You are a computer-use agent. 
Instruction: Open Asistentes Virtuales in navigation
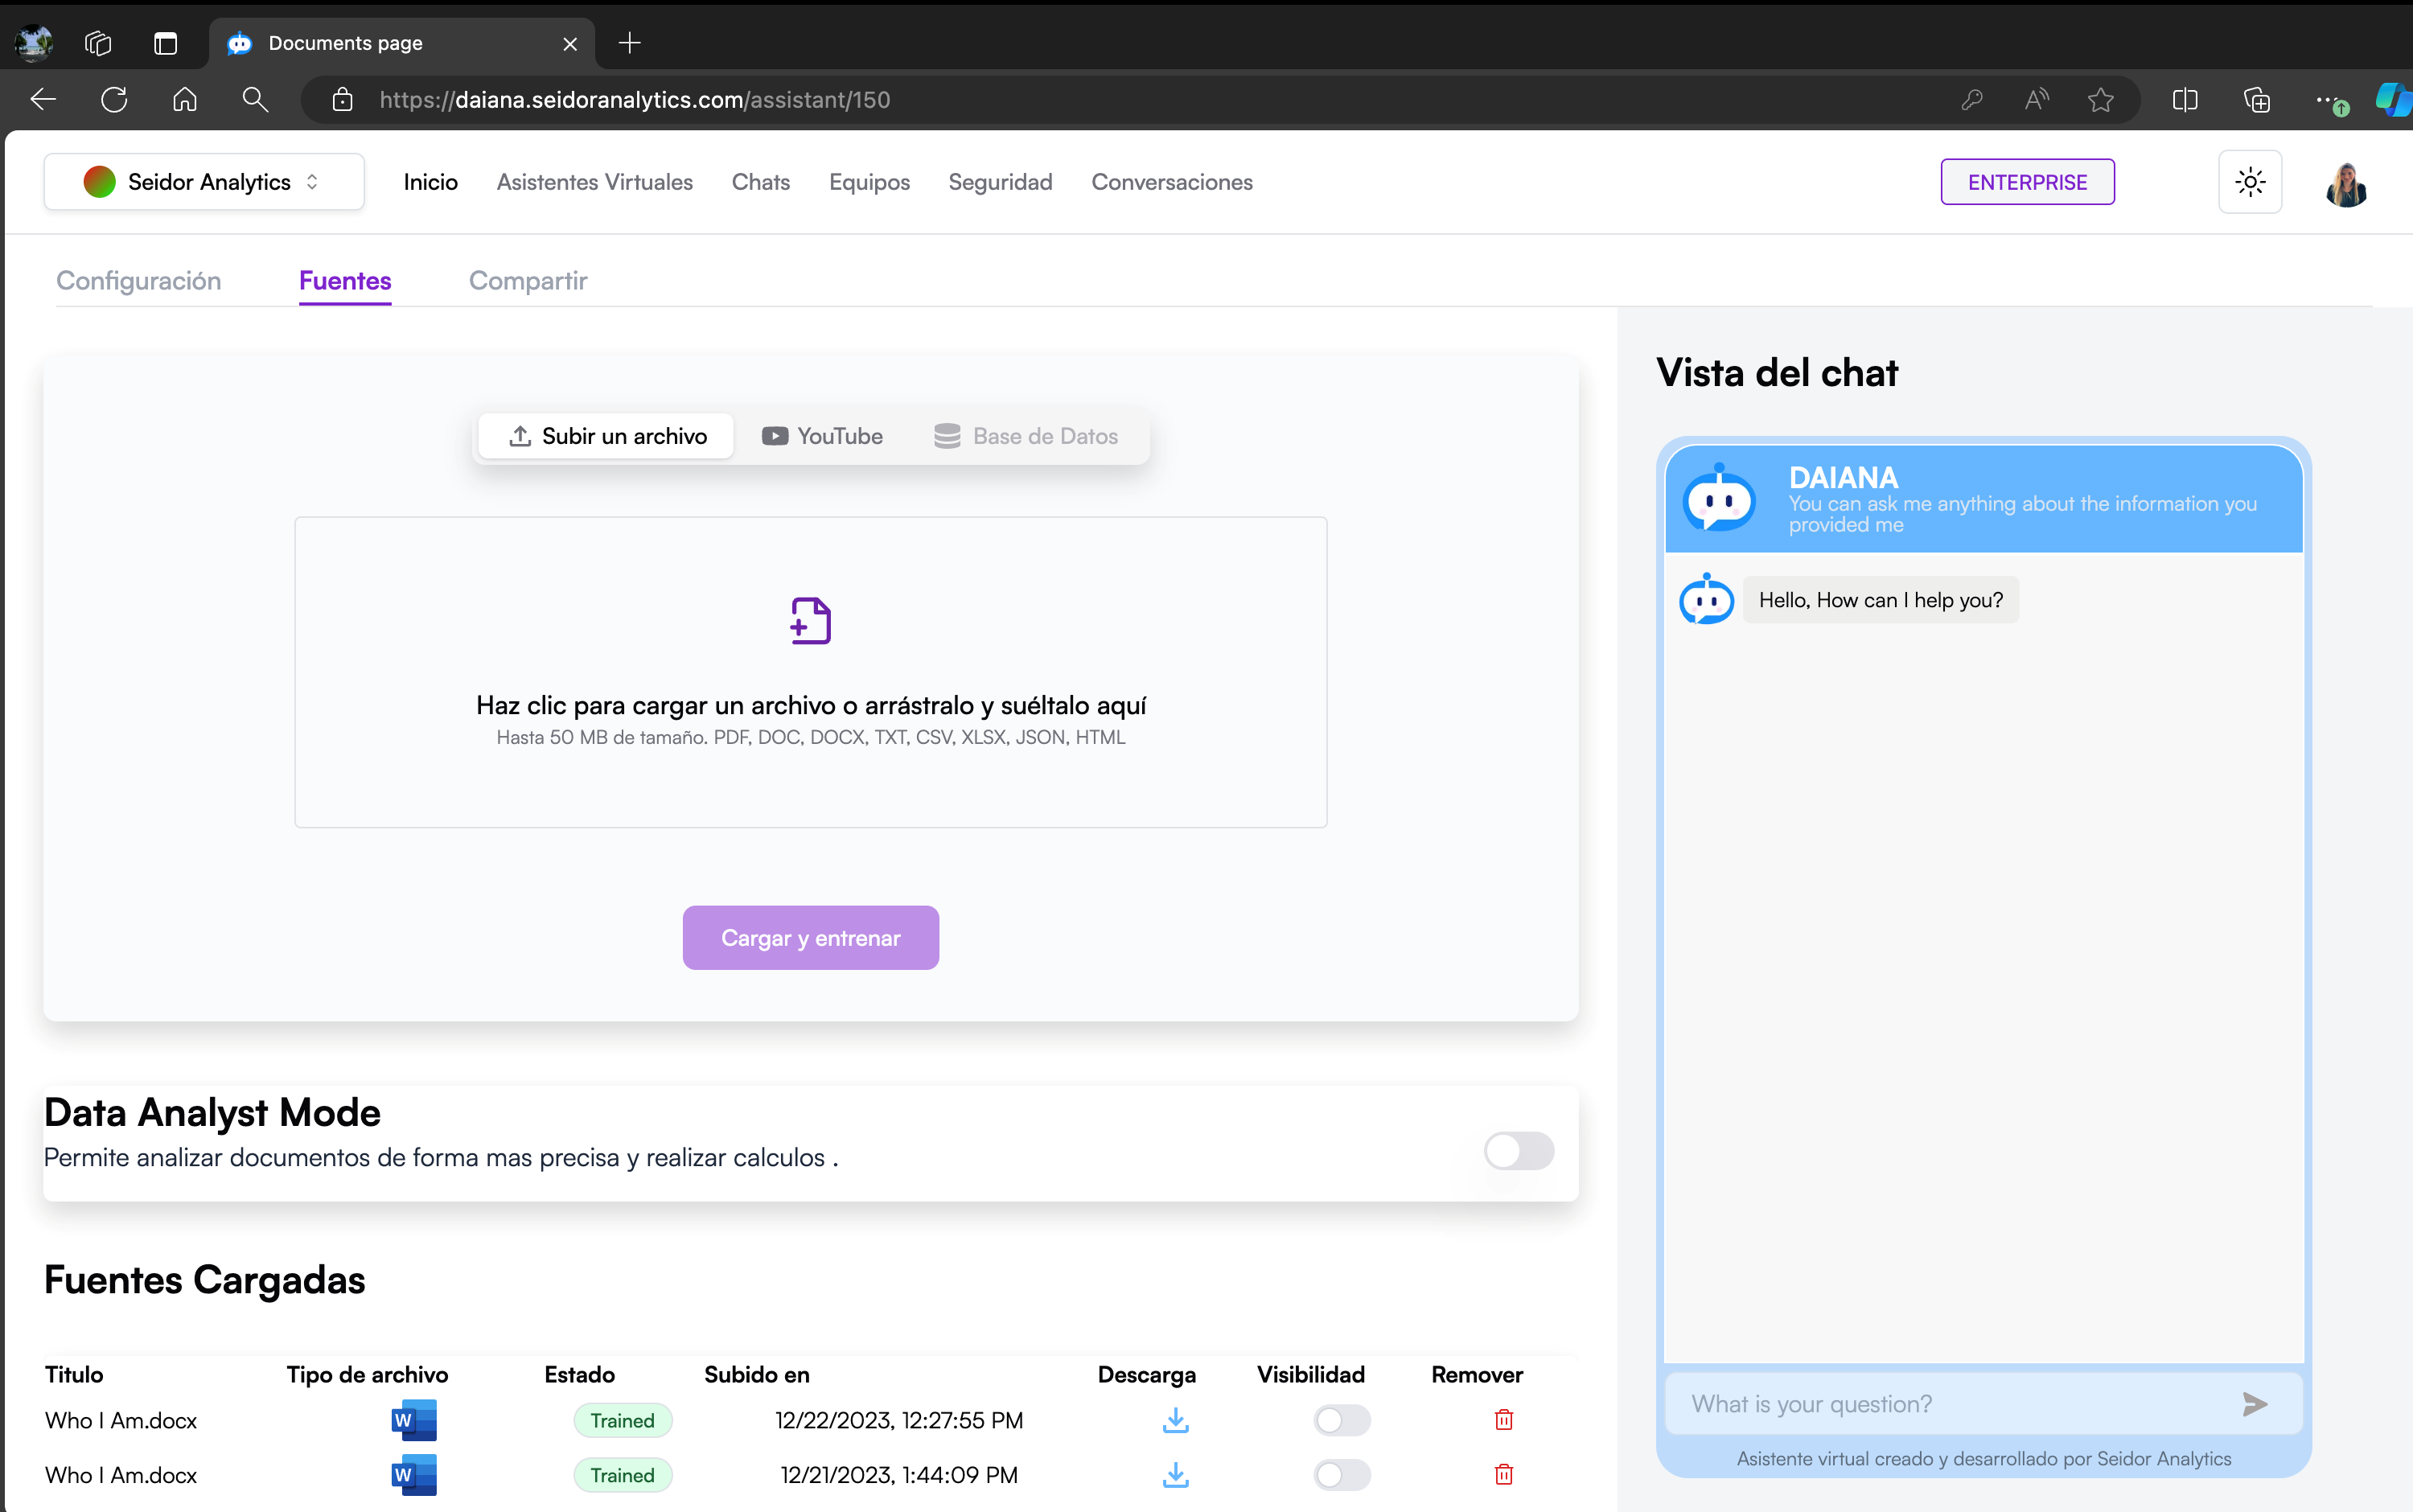594,182
